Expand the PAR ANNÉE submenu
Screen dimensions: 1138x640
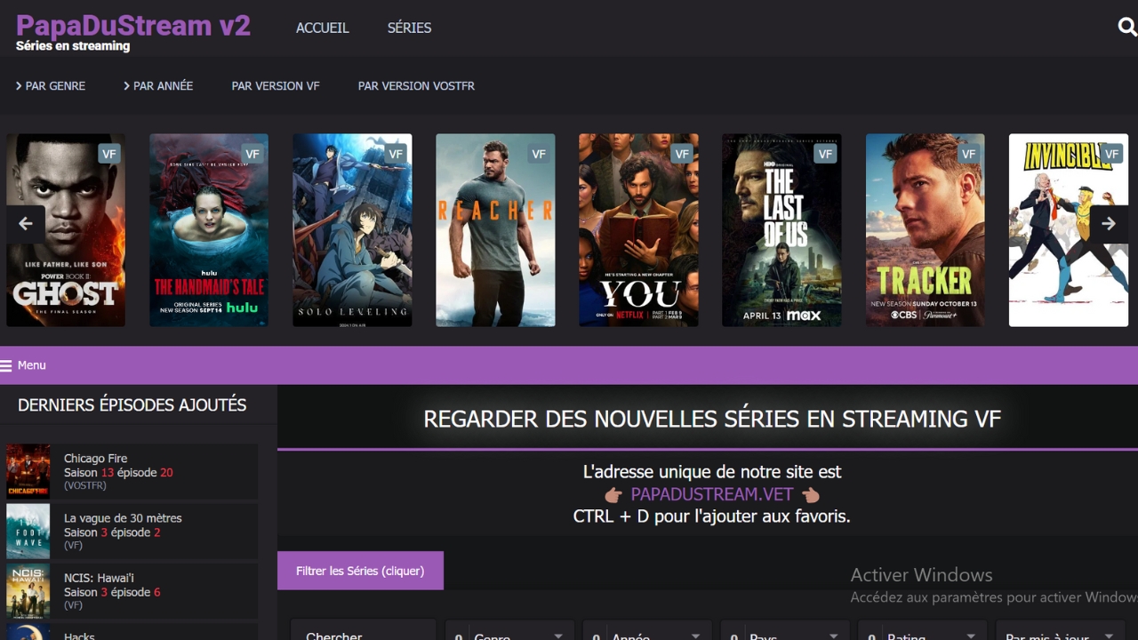click(158, 86)
